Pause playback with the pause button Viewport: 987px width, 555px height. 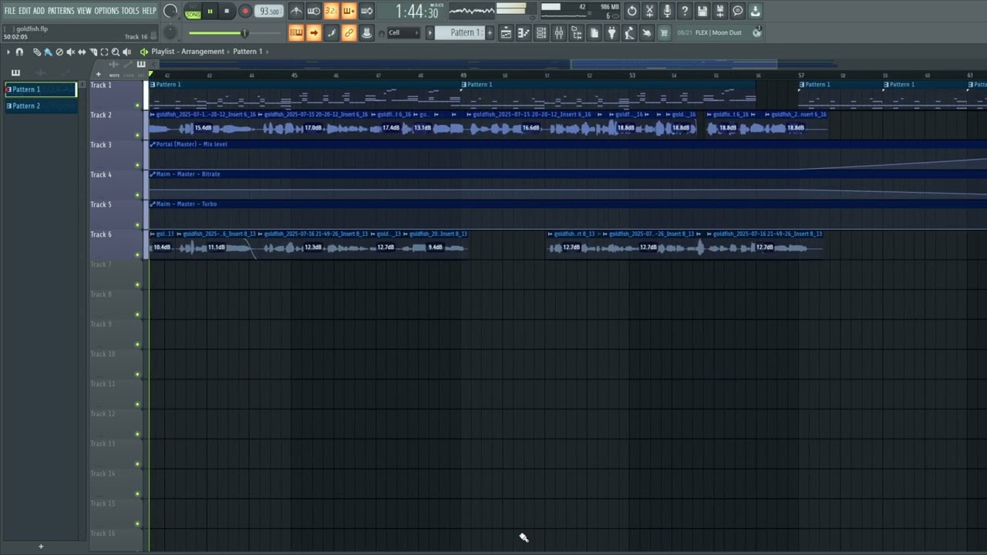210,11
